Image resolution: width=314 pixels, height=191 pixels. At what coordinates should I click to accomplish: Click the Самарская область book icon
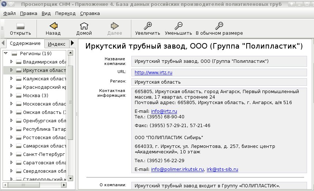coord(19,146)
